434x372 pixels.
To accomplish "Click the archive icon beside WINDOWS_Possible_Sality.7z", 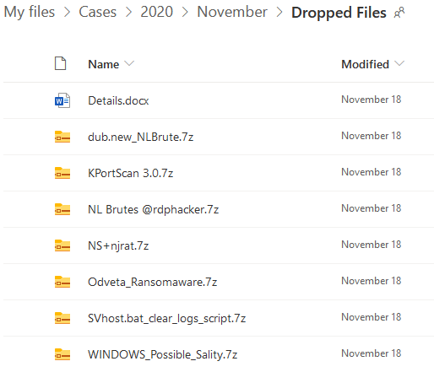I will click(x=62, y=354).
